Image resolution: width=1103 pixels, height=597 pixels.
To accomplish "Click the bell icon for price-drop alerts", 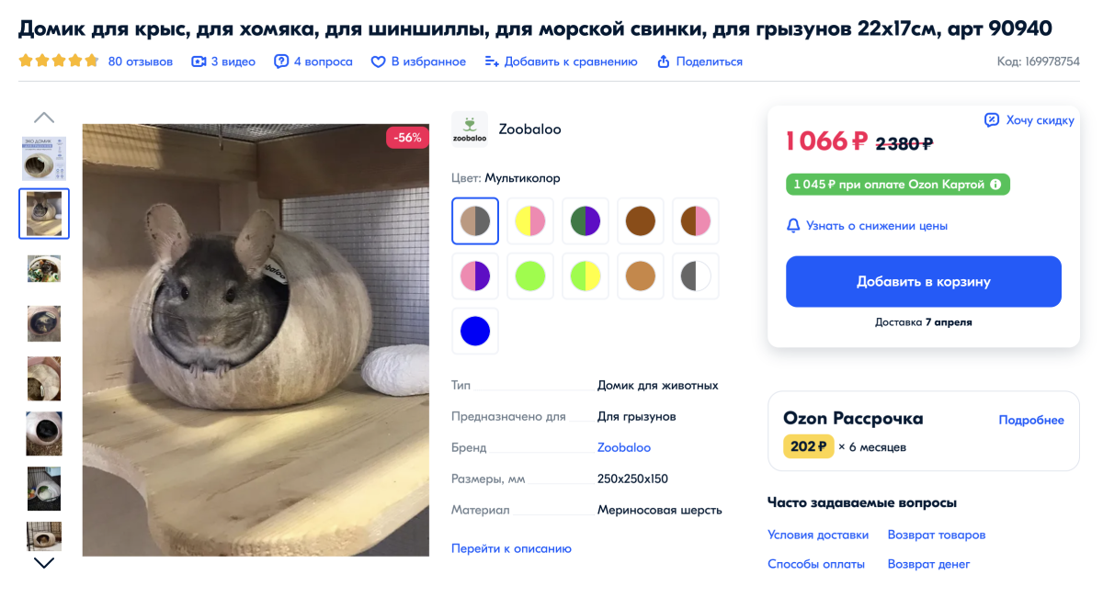I will click(793, 225).
